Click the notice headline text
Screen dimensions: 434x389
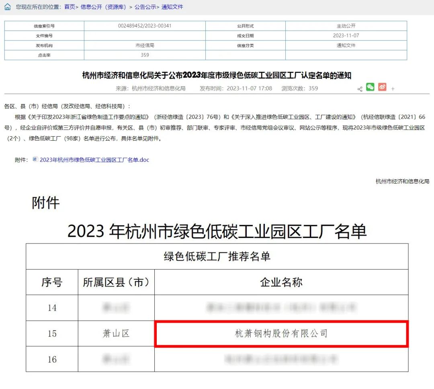pyautogui.click(x=217, y=75)
